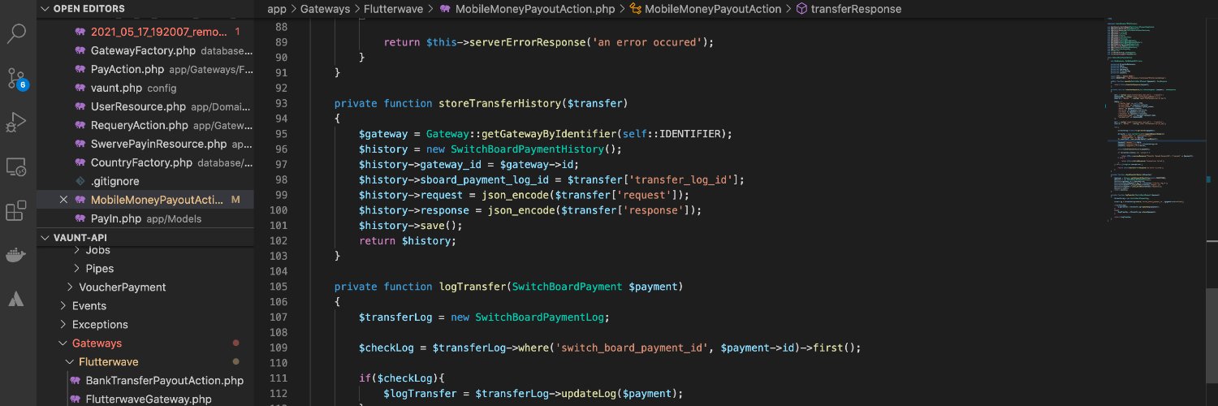
Task: Click the 'app' breadcrumb segment
Action: (x=277, y=9)
